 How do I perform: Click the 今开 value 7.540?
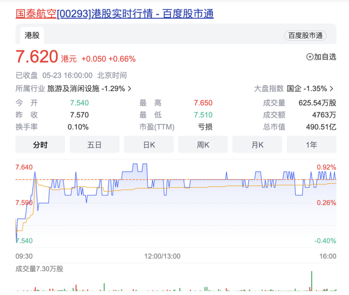(79, 103)
